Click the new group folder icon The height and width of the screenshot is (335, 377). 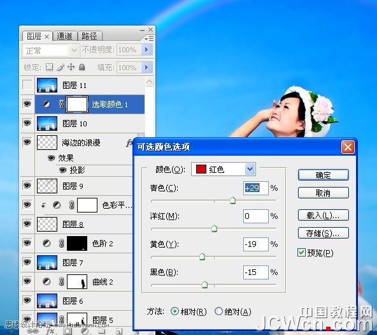101,331
